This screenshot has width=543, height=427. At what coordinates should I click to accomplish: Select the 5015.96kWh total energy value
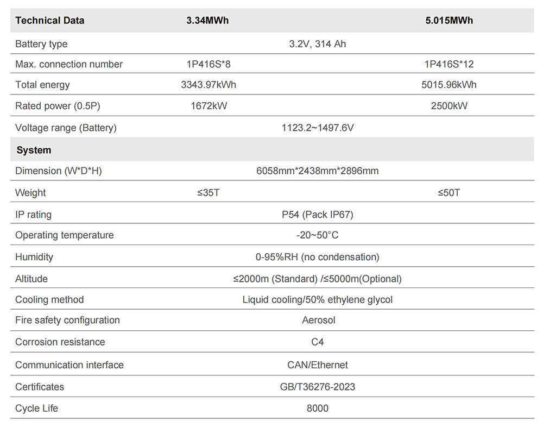(449, 85)
